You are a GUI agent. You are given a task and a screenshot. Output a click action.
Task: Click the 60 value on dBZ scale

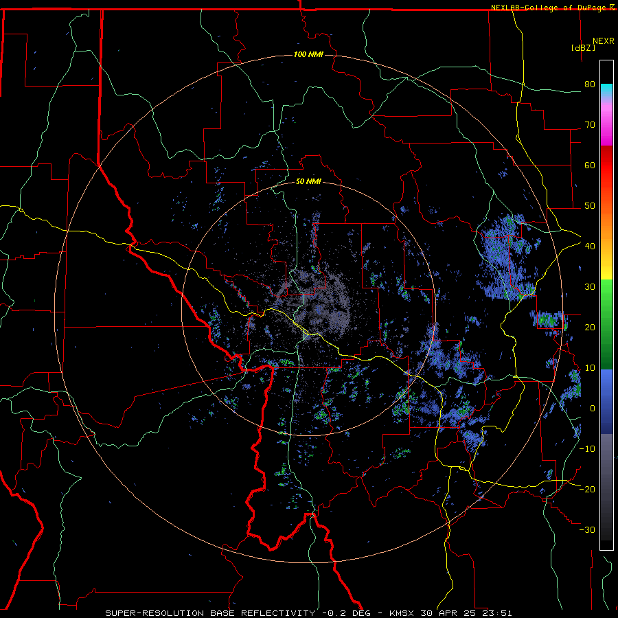[x=590, y=165]
